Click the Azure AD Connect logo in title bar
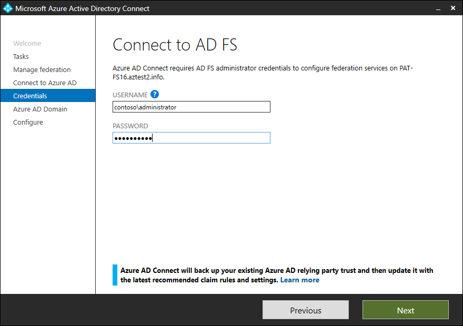The height and width of the screenshot is (326, 463). click(7, 8)
